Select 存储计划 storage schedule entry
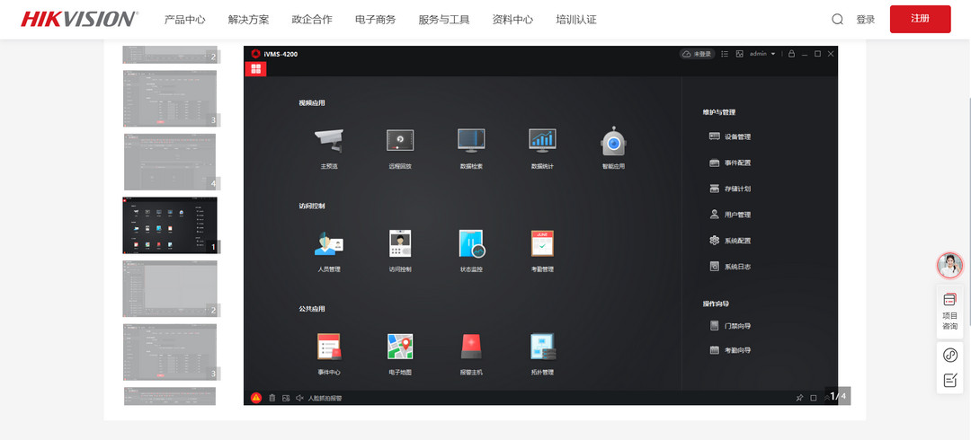The height and width of the screenshot is (440, 971). 730,189
